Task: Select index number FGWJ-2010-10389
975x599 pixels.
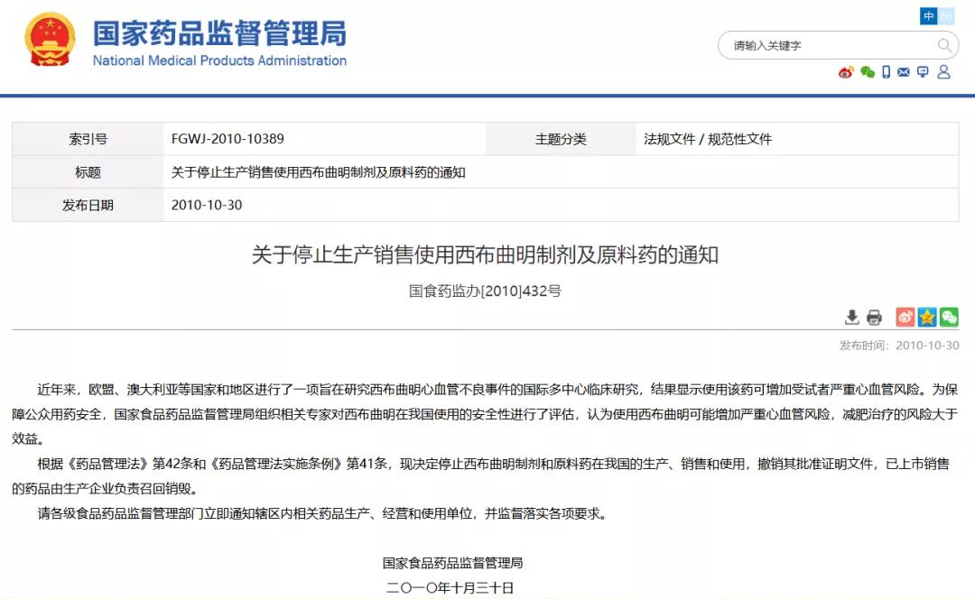Action: 227,139
